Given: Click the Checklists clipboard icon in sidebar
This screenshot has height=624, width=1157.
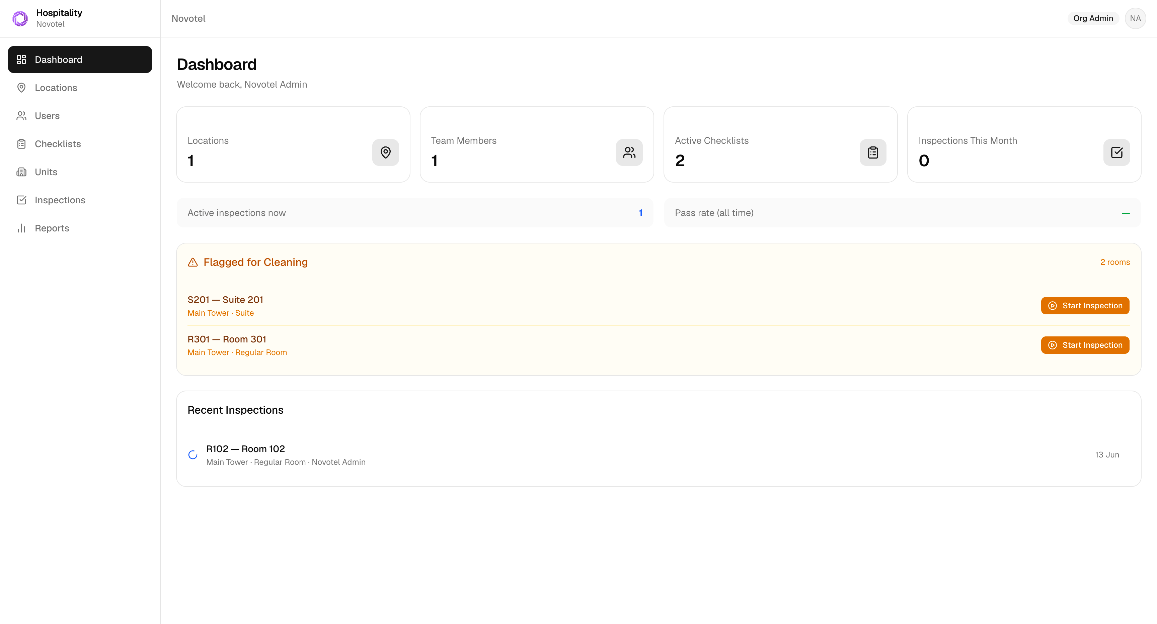Looking at the screenshot, I should (21, 144).
